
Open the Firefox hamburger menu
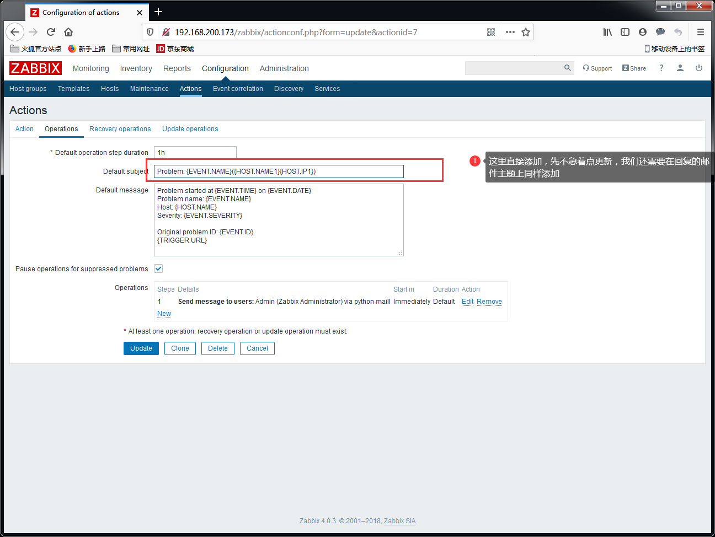pos(701,32)
